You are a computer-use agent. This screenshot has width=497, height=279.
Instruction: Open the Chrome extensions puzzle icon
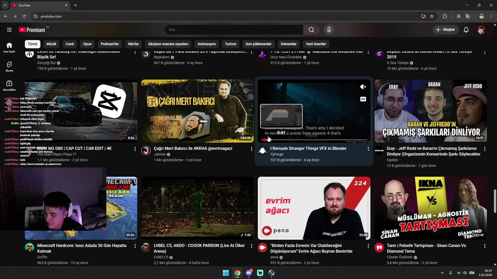pos(445,16)
